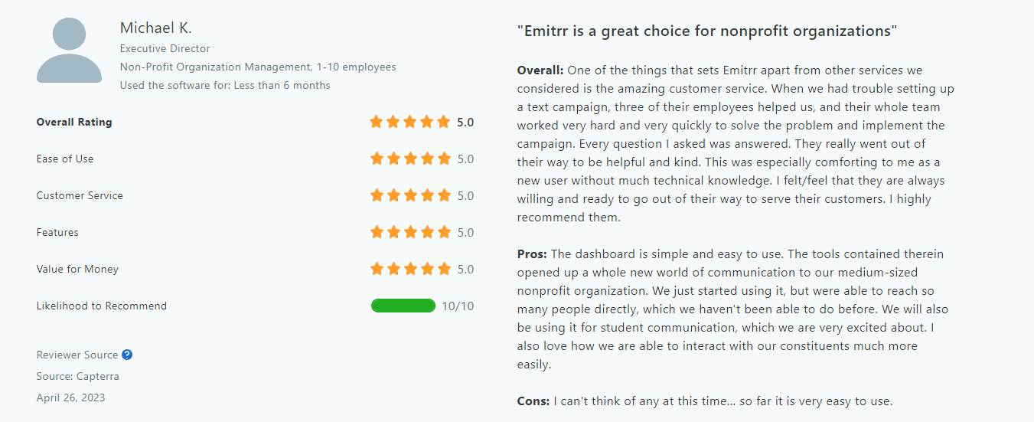Click the Overall Rating stars
The width and height of the screenshot is (1034, 422).
pyautogui.click(x=410, y=122)
